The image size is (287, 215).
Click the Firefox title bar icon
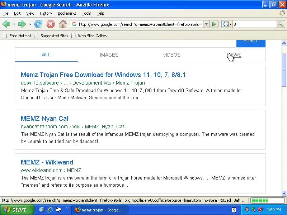[x=3, y=4]
